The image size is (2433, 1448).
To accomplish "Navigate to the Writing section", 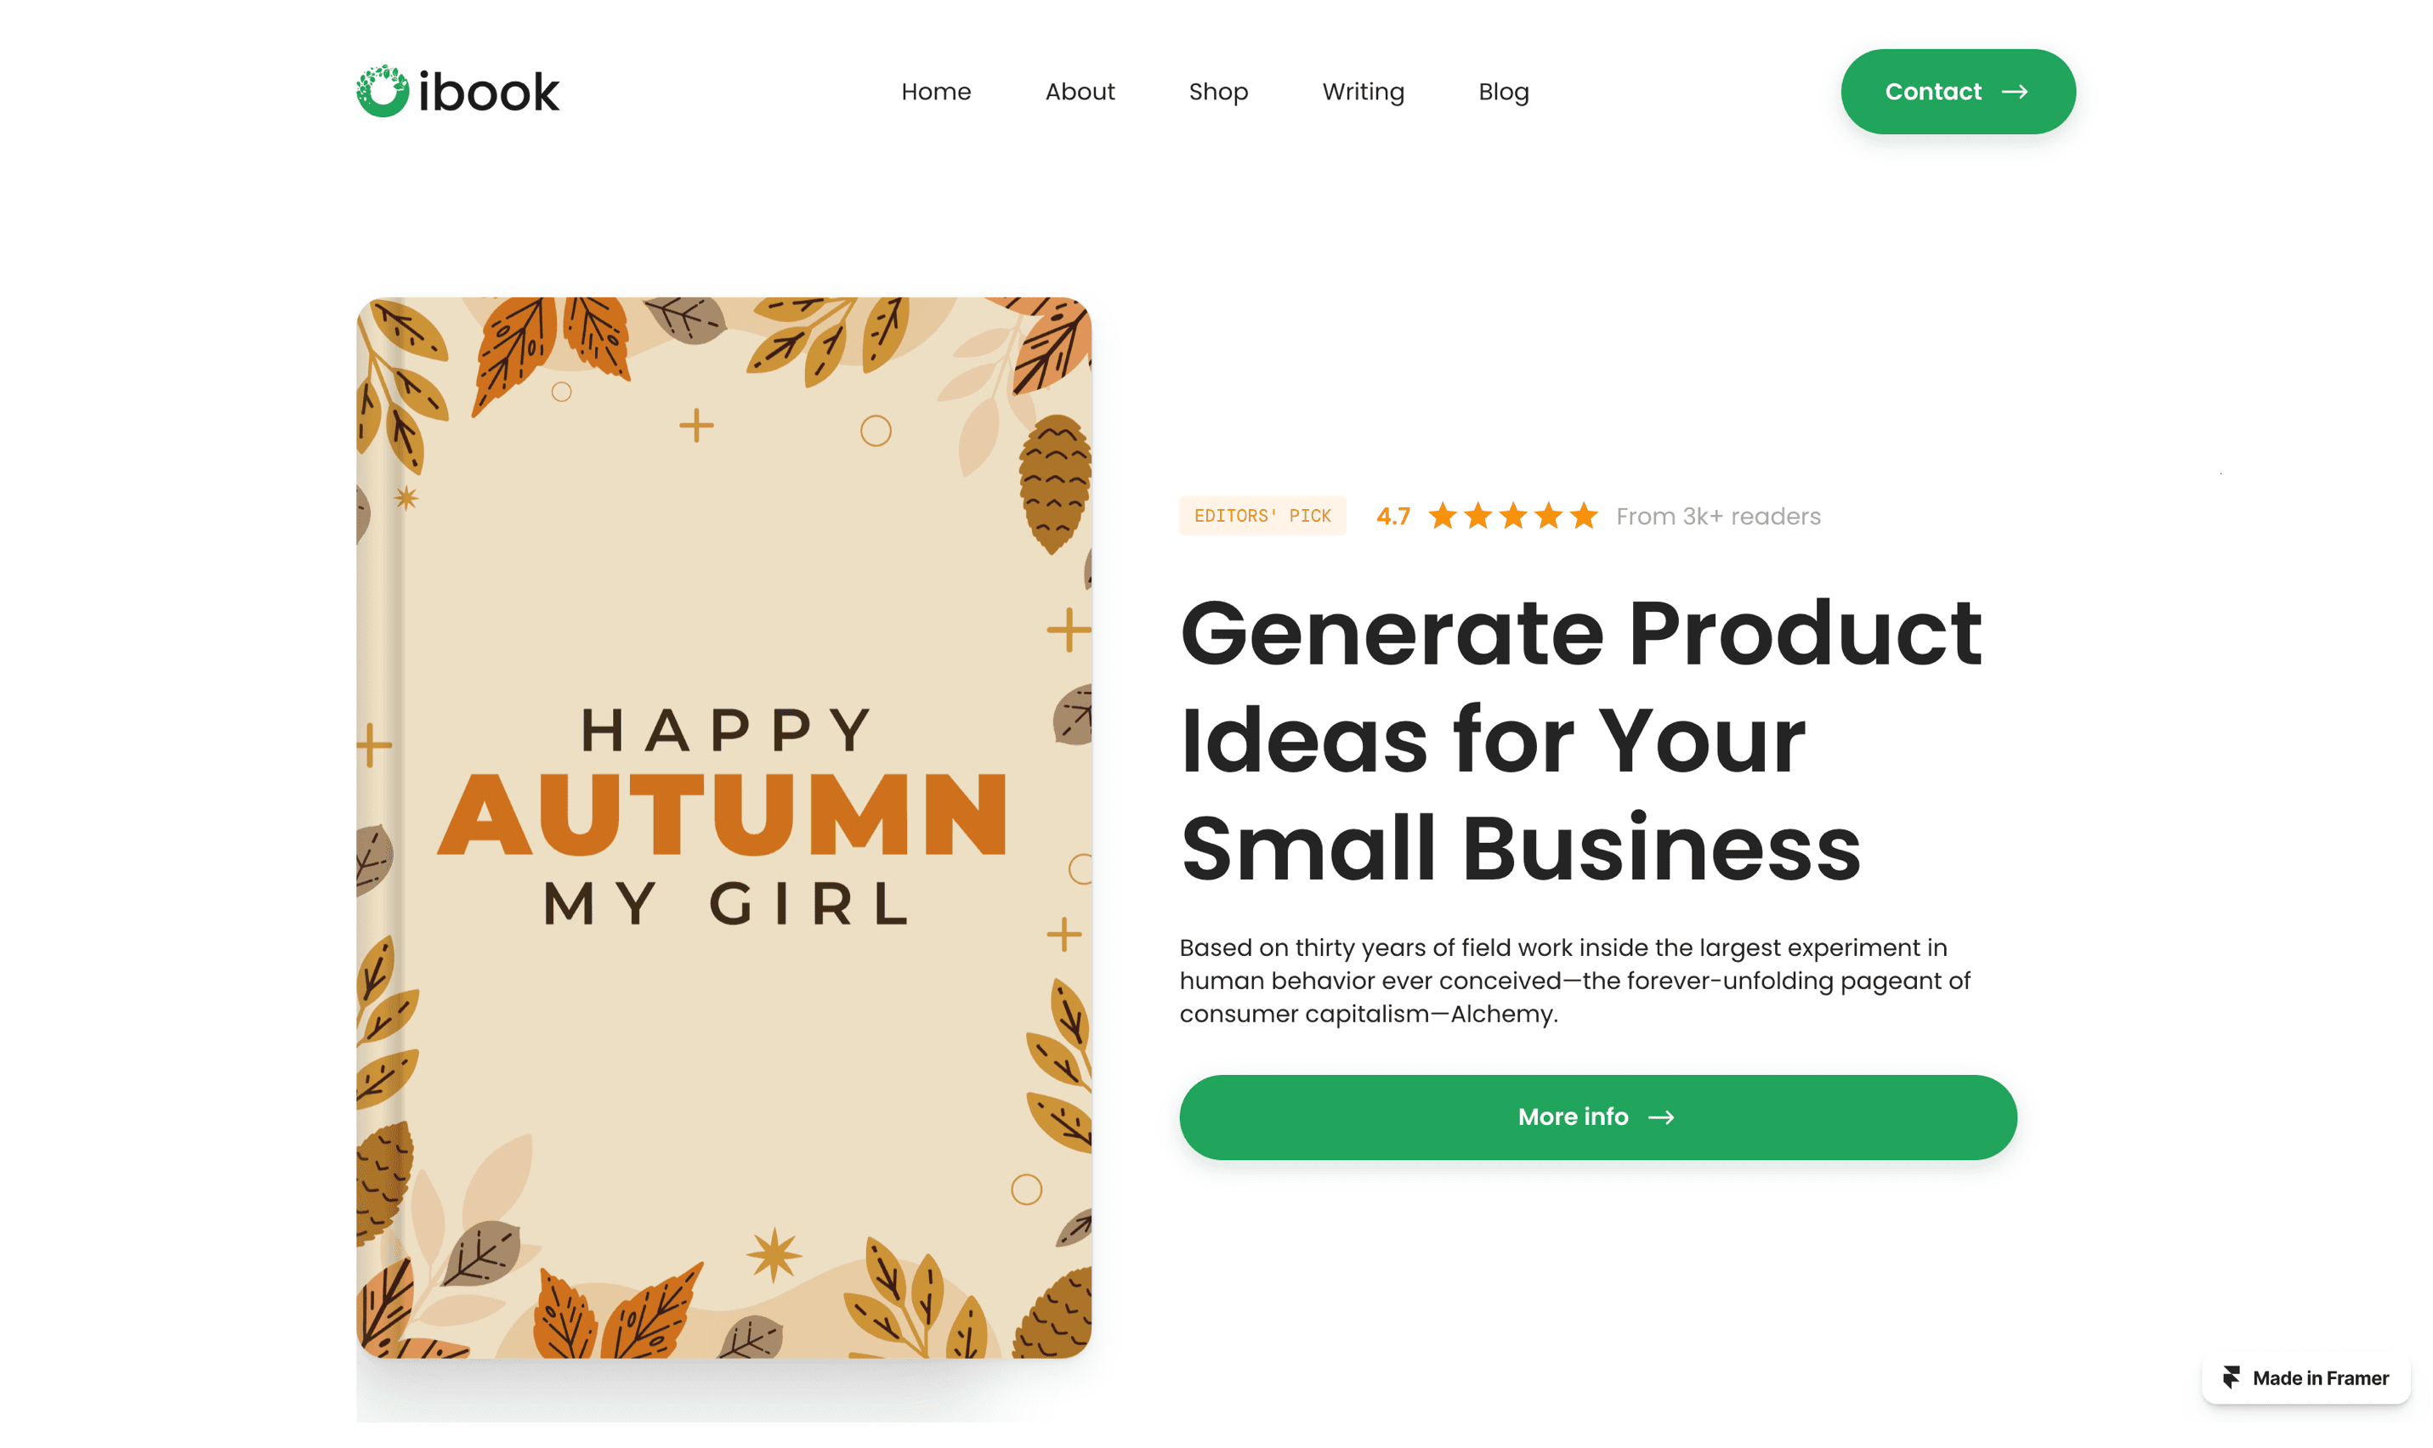I will tap(1363, 92).
